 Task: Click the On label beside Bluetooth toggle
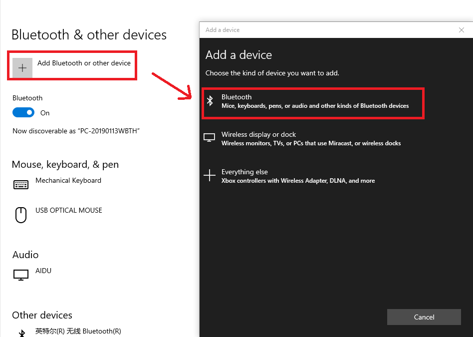click(x=45, y=113)
